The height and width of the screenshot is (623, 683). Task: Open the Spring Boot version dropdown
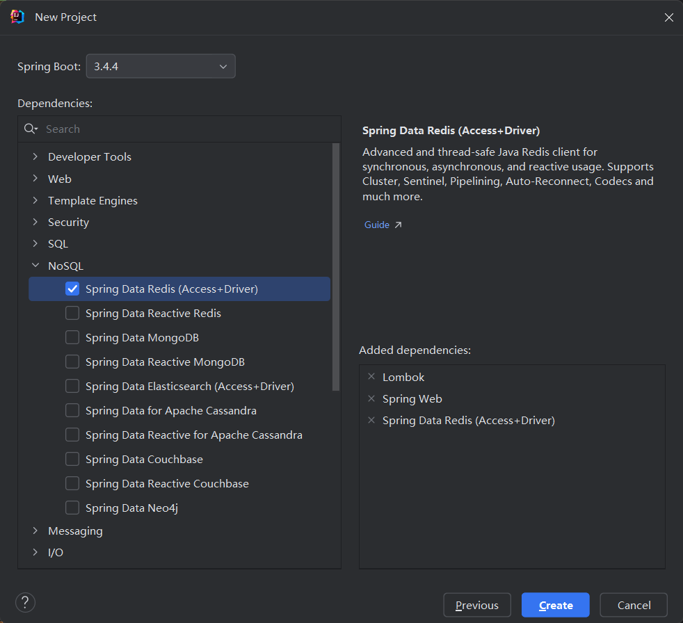pyautogui.click(x=161, y=66)
